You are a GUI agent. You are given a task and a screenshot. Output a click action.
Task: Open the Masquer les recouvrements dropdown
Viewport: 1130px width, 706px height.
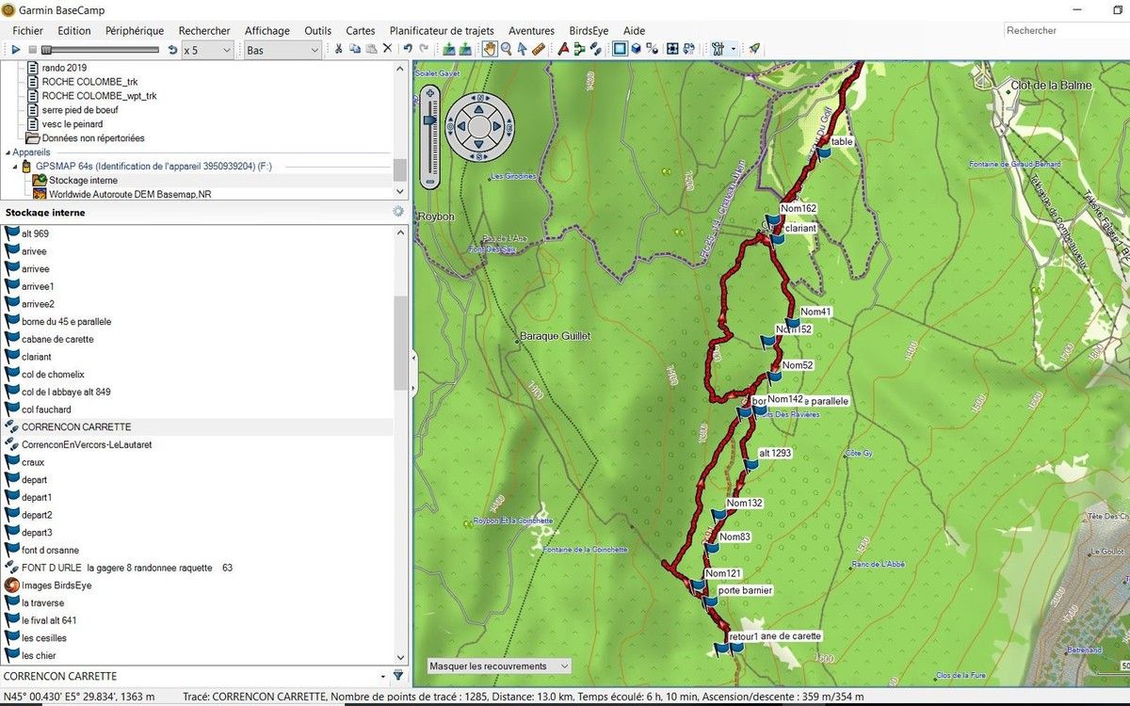(499, 666)
